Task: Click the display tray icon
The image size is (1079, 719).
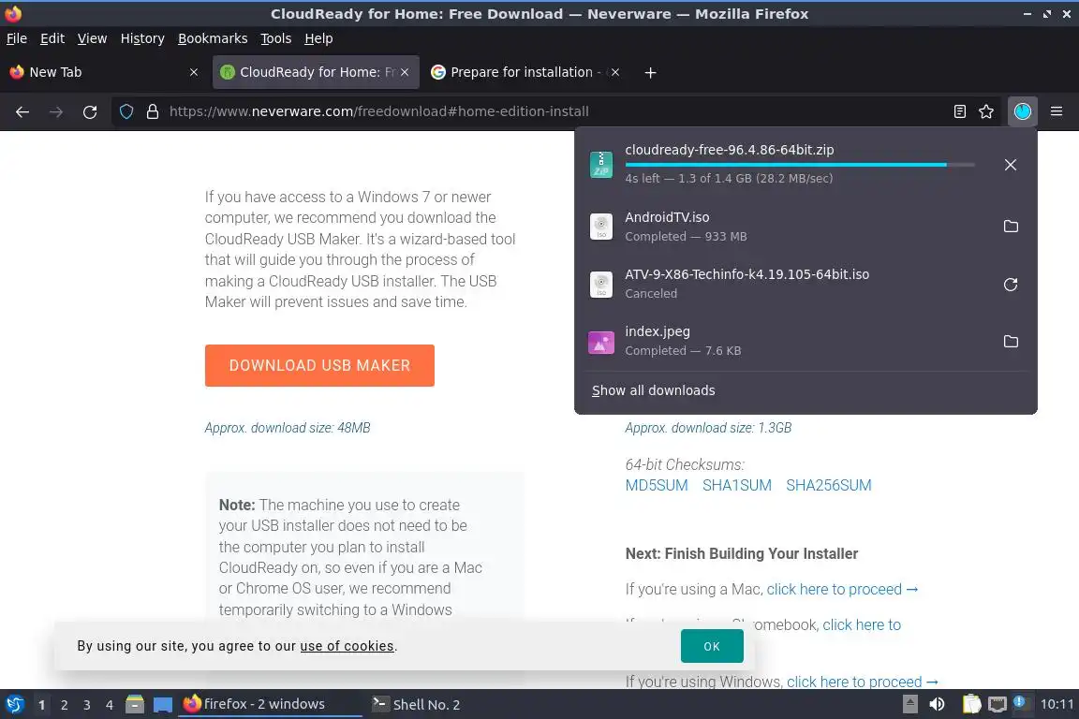Action: point(997,705)
